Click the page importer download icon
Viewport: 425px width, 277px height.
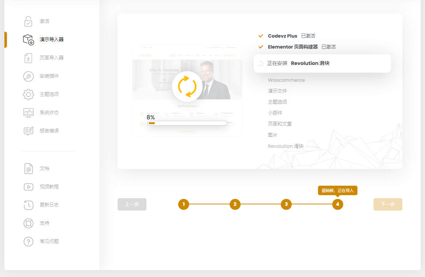(28, 58)
